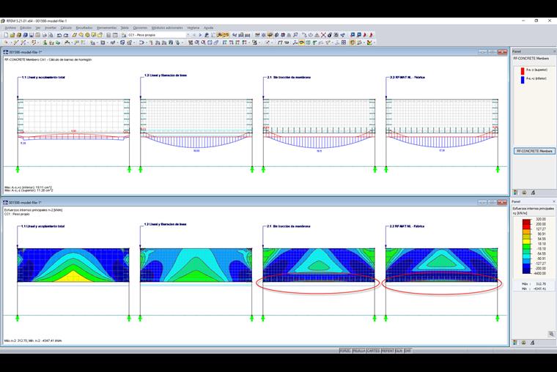Open the factors tab icon in lower panel
The height and width of the screenshot is (372, 557).
pyautogui.click(x=524, y=343)
